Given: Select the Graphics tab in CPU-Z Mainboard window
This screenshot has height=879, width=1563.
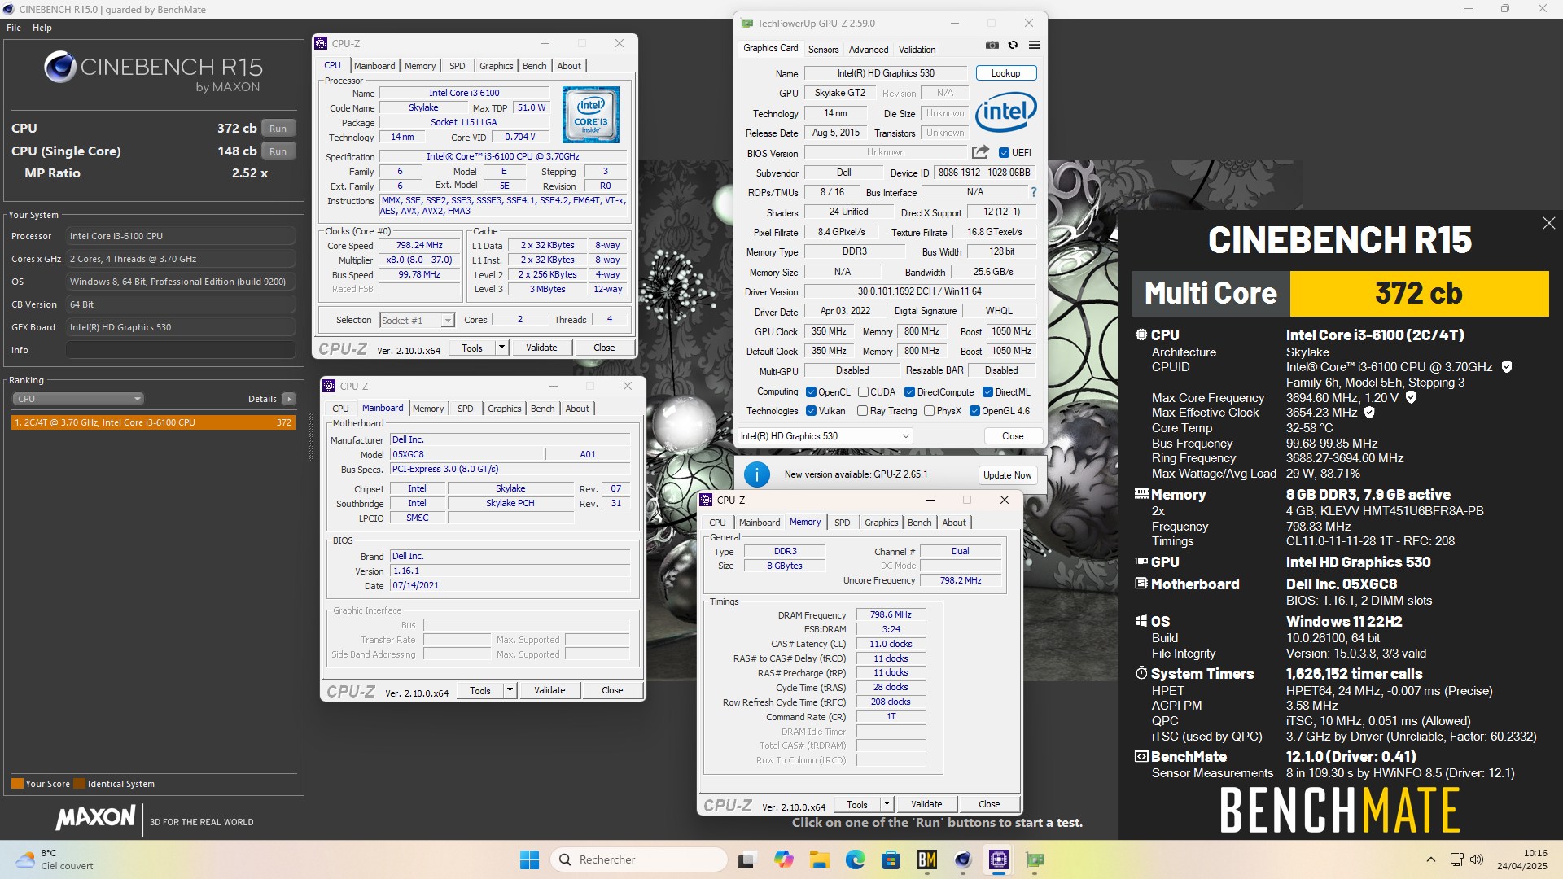Looking at the screenshot, I should [x=505, y=409].
